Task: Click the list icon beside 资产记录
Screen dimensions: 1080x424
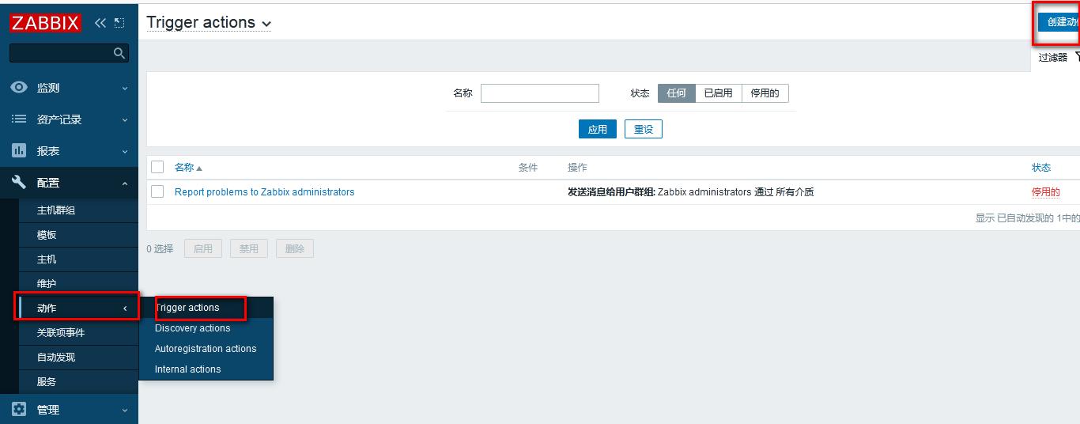Action: click(19, 119)
